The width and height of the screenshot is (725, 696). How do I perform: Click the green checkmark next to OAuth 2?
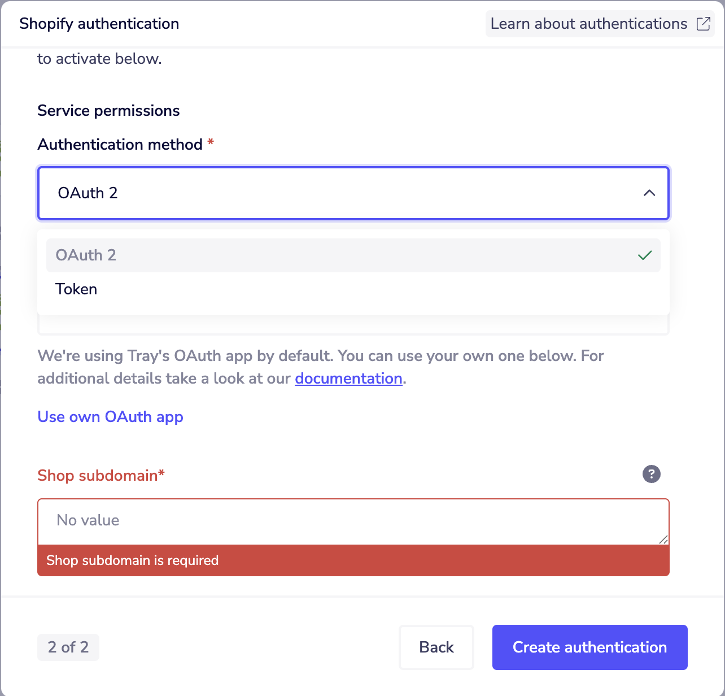pos(644,255)
